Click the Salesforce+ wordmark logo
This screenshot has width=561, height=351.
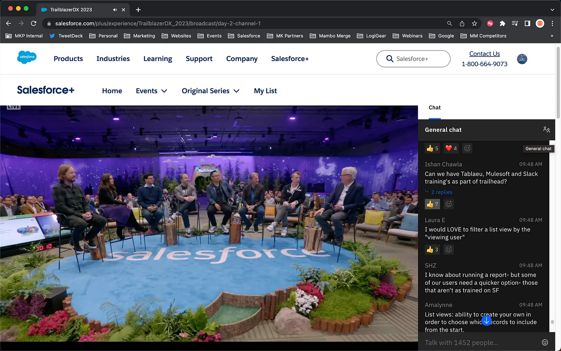click(x=46, y=90)
